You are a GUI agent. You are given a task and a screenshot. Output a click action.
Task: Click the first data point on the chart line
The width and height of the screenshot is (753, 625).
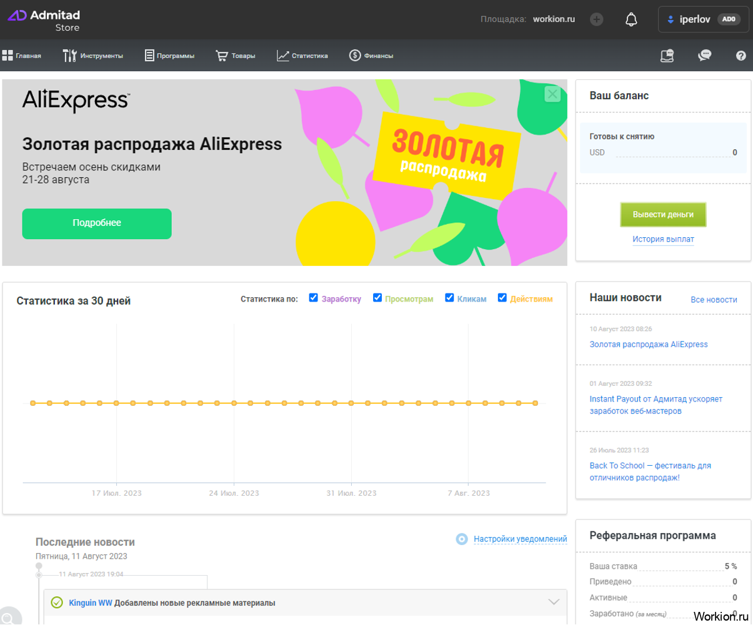[x=33, y=403]
